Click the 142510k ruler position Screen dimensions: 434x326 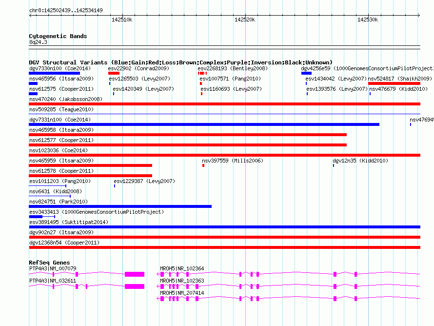coord(122,20)
